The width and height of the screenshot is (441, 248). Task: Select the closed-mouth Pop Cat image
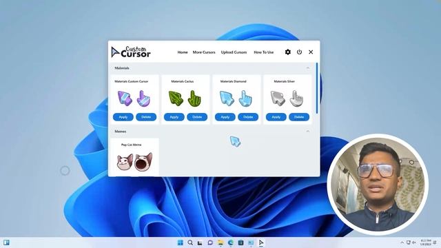tap(125, 162)
